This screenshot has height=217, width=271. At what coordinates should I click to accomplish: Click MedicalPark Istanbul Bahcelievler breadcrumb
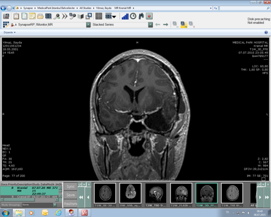coord(56,8)
